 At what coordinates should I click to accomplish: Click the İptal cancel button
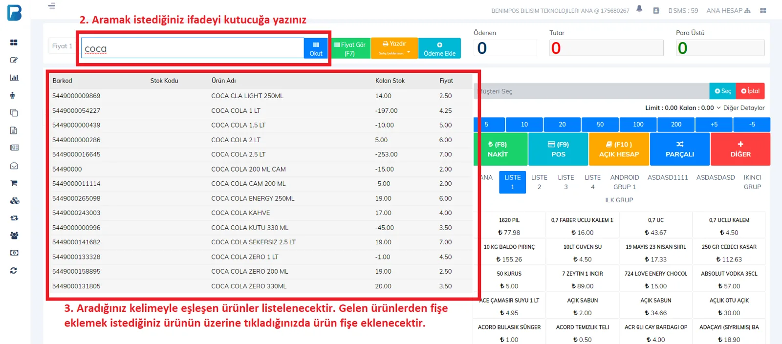coord(750,91)
